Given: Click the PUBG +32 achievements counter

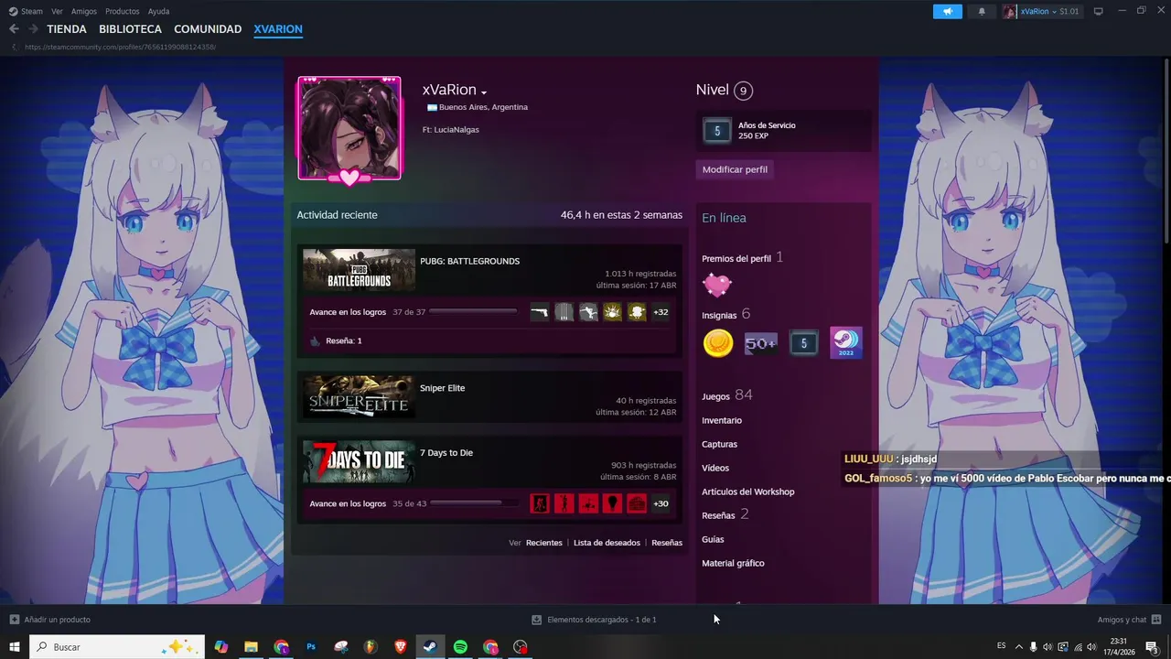Looking at the screenshot, I should point(661,312).
